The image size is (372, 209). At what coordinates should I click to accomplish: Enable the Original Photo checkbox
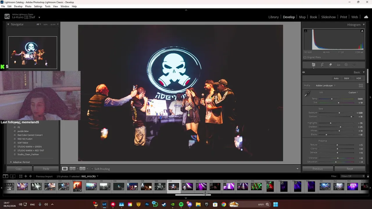(305, 57)
